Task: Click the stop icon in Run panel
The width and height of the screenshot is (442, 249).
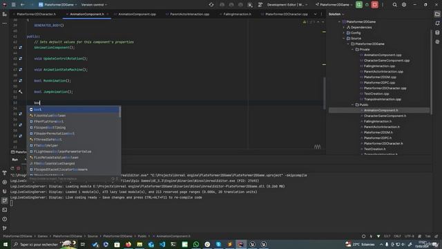Action: [x=19, y=168]
